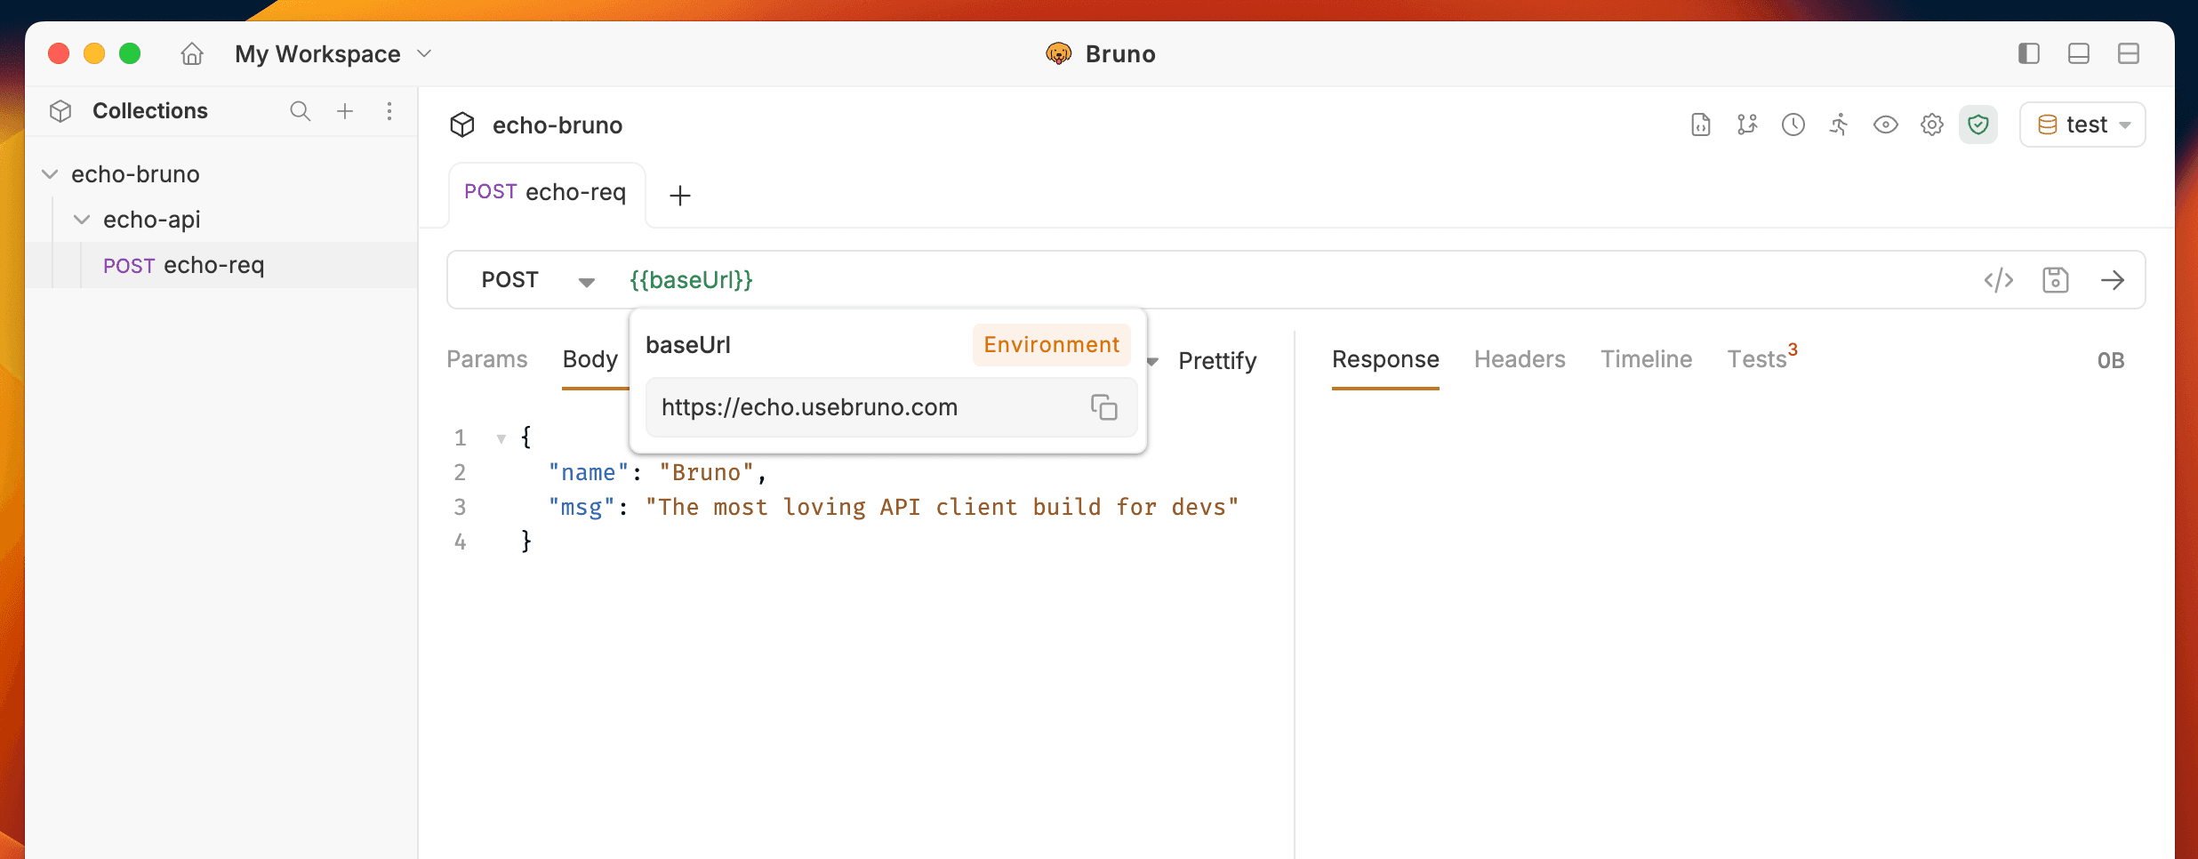Search collections with magnifier icon
This screenshot has height=859, width=2198.
click(300, 111)
